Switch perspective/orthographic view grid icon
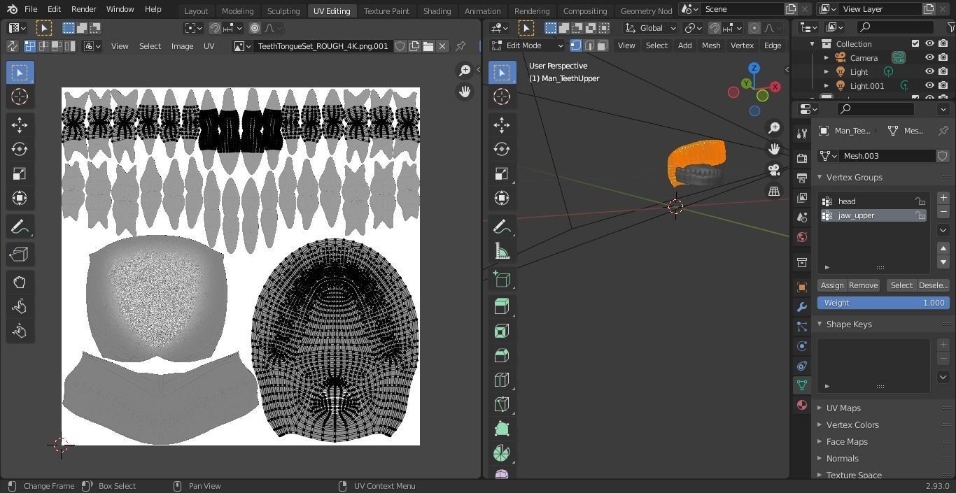 tap(774, 191)
